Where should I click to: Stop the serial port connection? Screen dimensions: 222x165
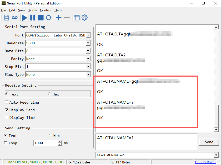41,18
